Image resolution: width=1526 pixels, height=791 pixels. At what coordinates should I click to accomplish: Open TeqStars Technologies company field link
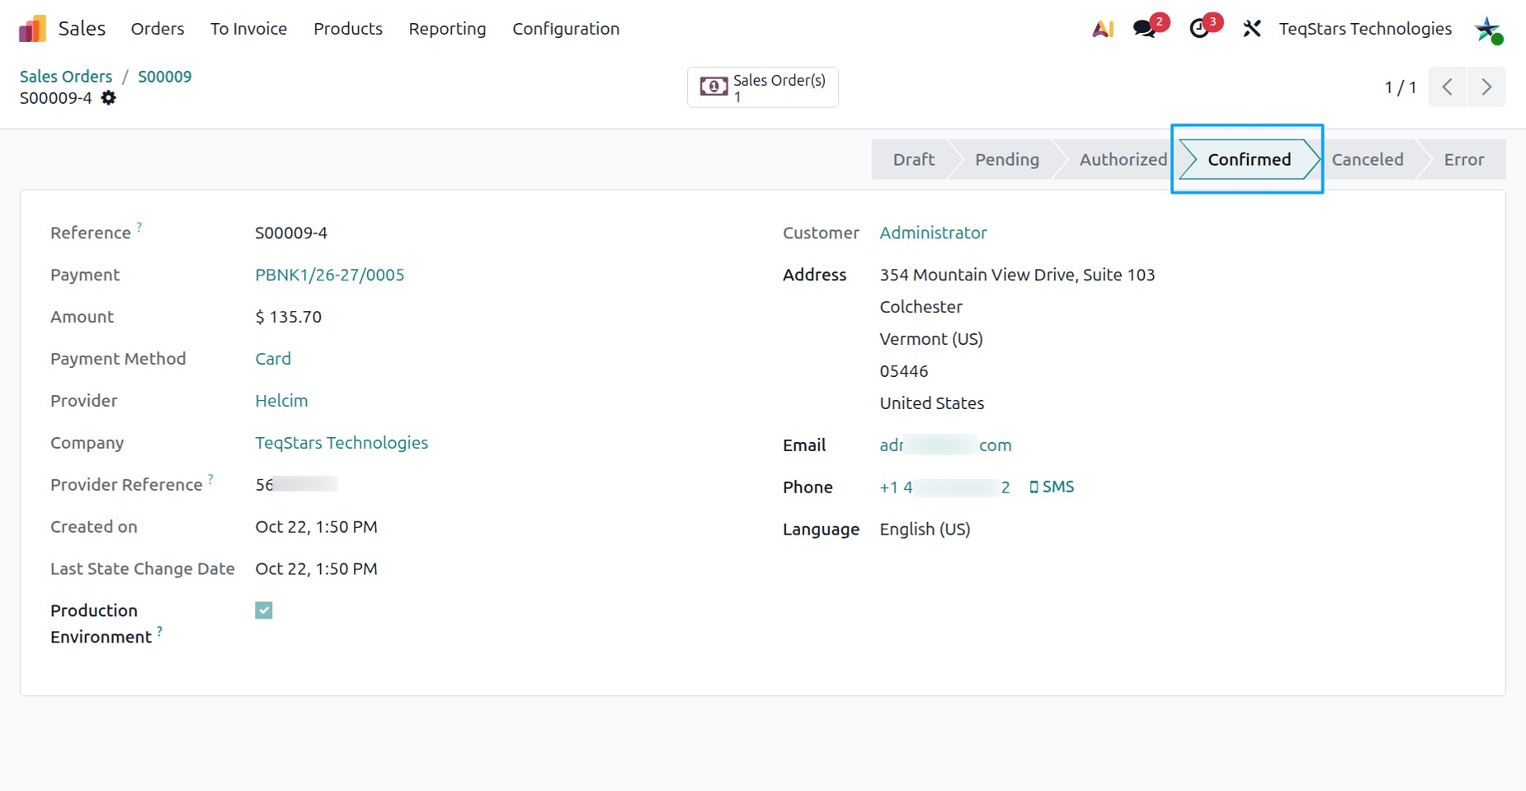(341, 443)
